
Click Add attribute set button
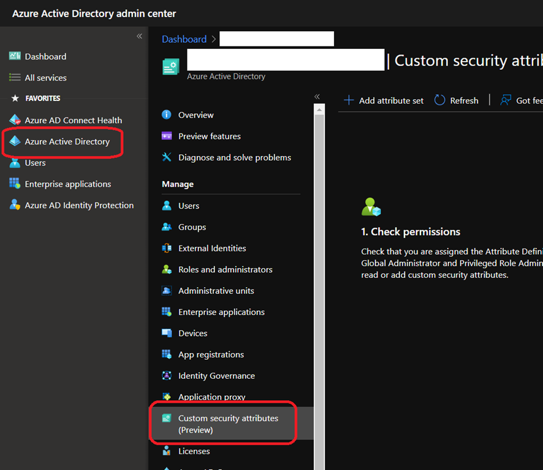384,100
